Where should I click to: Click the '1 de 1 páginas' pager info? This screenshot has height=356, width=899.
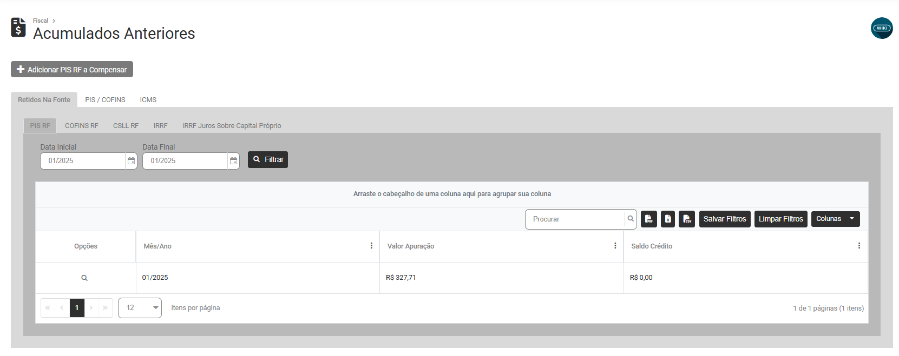[x=828, y=308]
